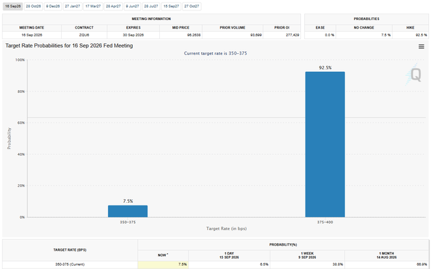Screen dimensions: 442x269
Task: Open the 9 Dec26 meeting tab
Action: point(53,6)
